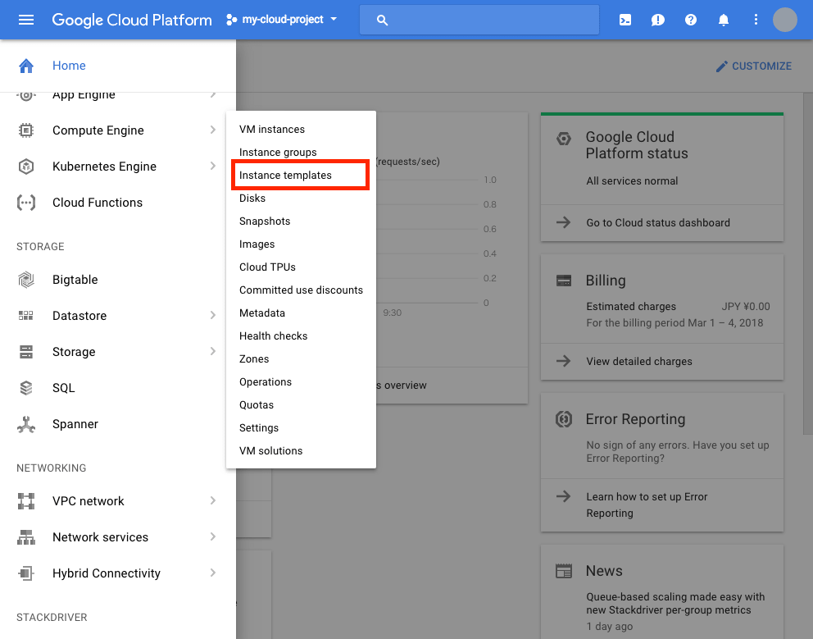Viewport: 813px width, 639px height.
Task: Click the Home label in sidebar
Action: tap(69, 66)
